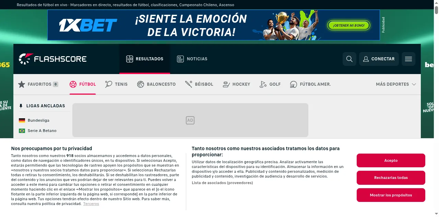
Task: Click the Flashscore logo
Action: 52,59
